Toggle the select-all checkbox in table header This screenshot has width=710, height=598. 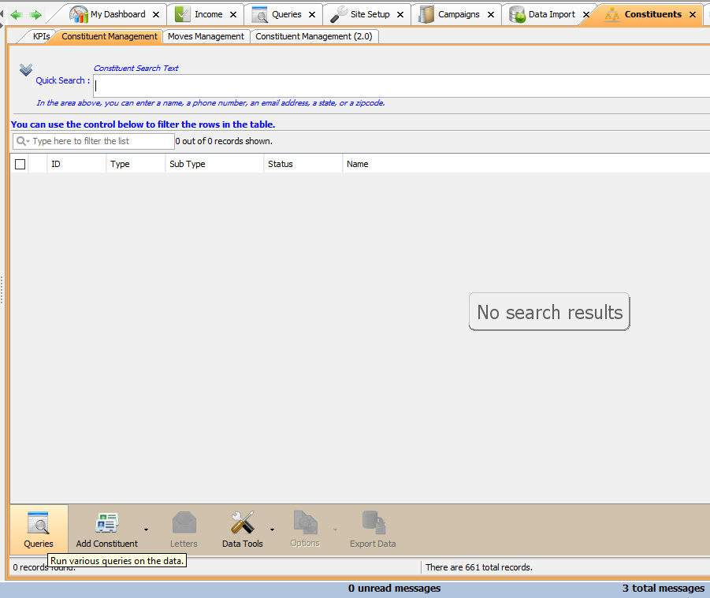[x=20, y=164]
